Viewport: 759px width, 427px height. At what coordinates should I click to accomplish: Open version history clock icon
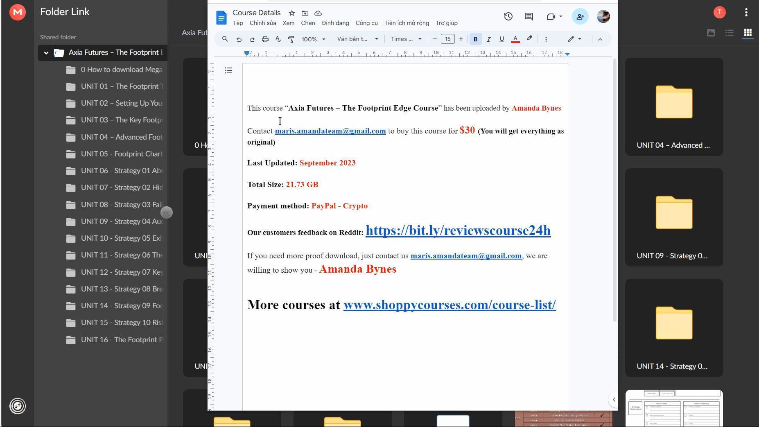(x=508, y=16)
